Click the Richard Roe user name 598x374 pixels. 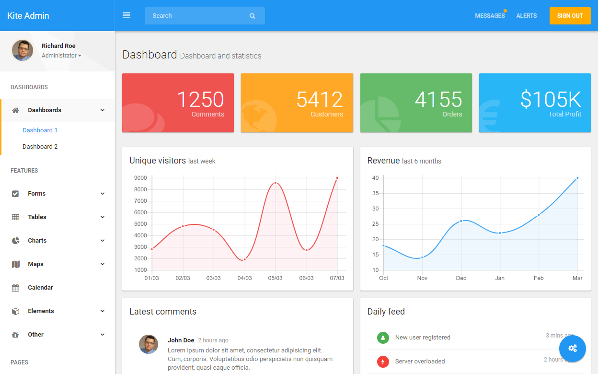coord(58,46)
